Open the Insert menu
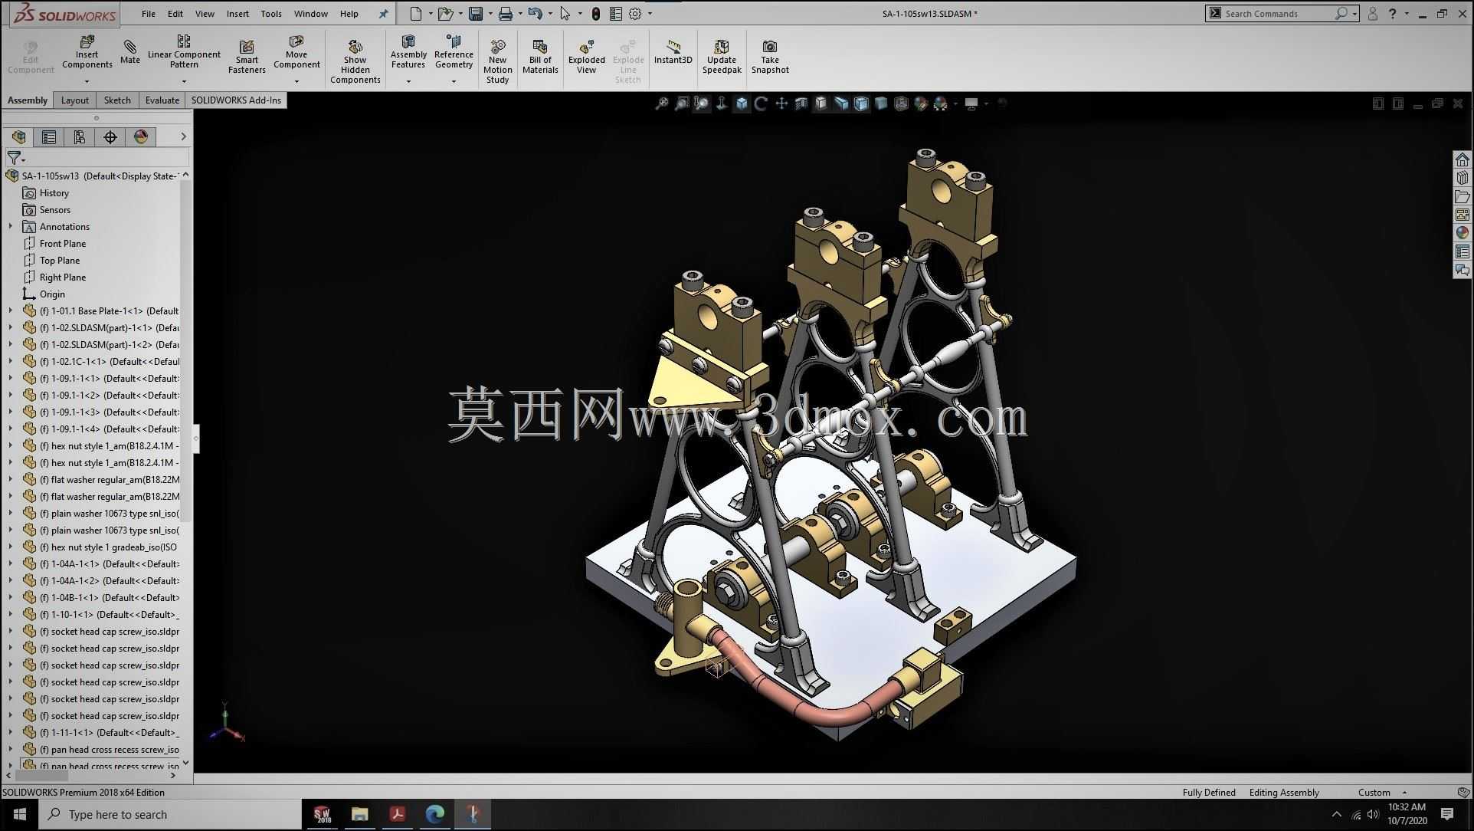 pos(237,14)
